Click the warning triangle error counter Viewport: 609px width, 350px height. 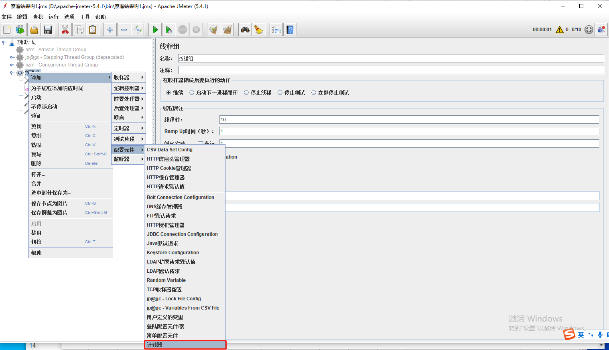pos(560,30)
